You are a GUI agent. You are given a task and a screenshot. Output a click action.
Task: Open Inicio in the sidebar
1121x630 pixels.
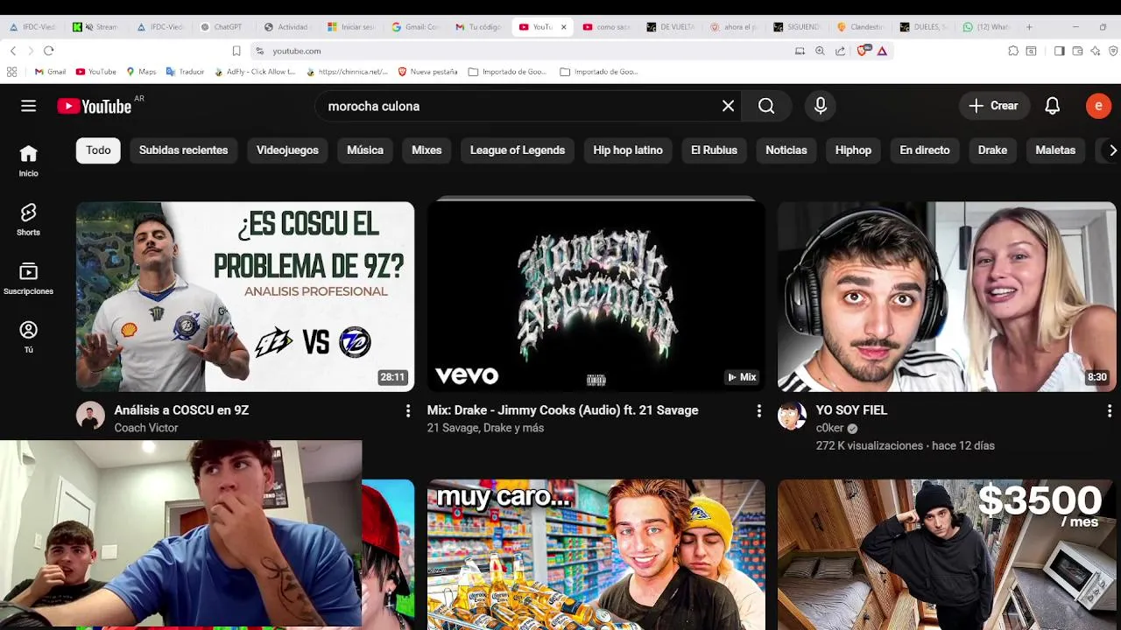(28, 161)
